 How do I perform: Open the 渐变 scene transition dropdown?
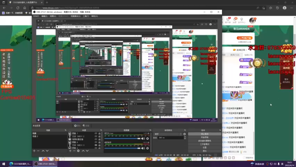pos(168,134)
